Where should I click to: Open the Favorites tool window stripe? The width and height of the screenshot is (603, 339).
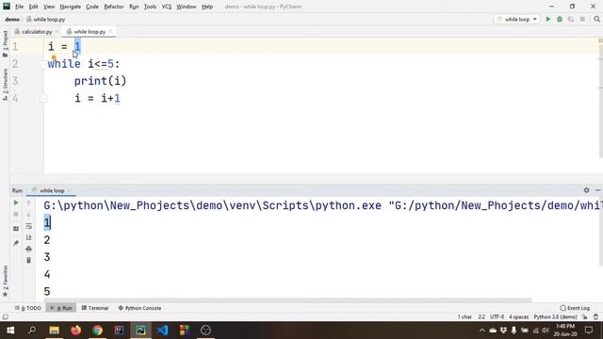tap(5, 281)
